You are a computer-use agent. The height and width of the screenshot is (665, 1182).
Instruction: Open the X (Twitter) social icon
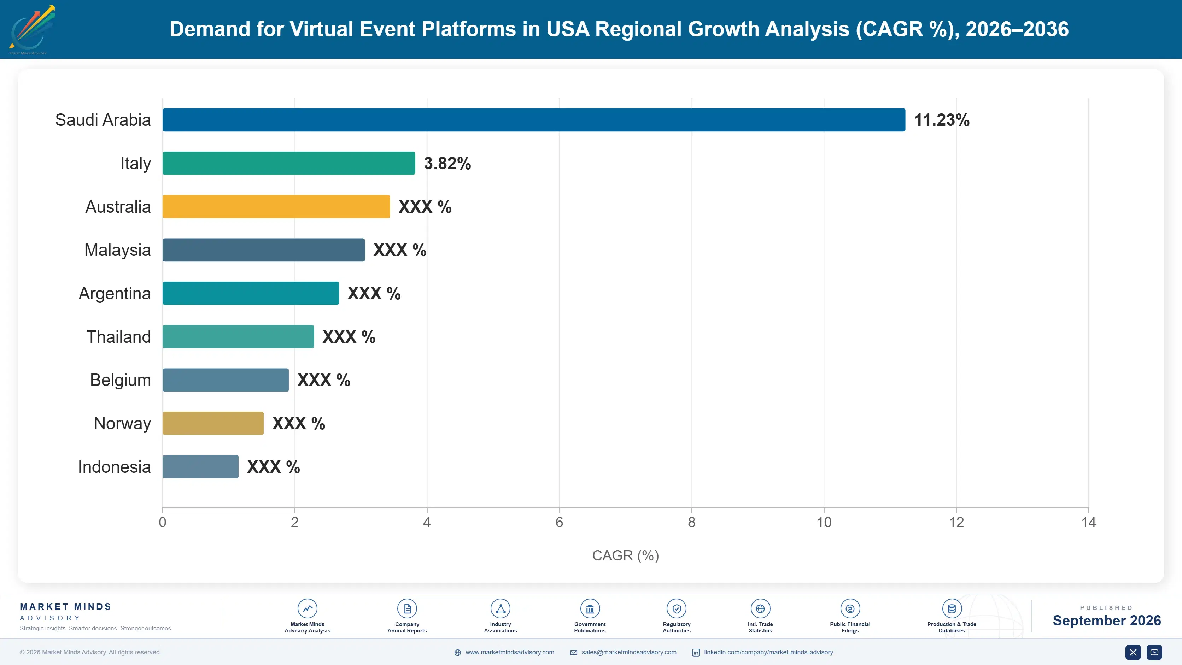[1133, 652]
